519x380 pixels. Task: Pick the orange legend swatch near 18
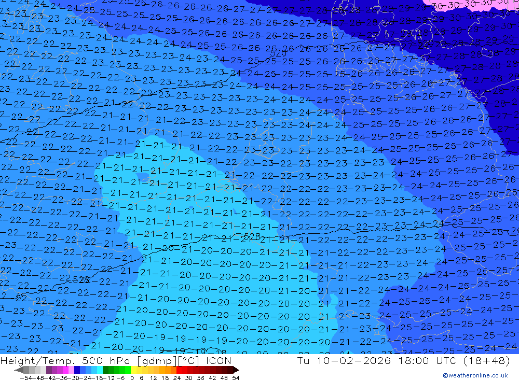coord(168,370)
